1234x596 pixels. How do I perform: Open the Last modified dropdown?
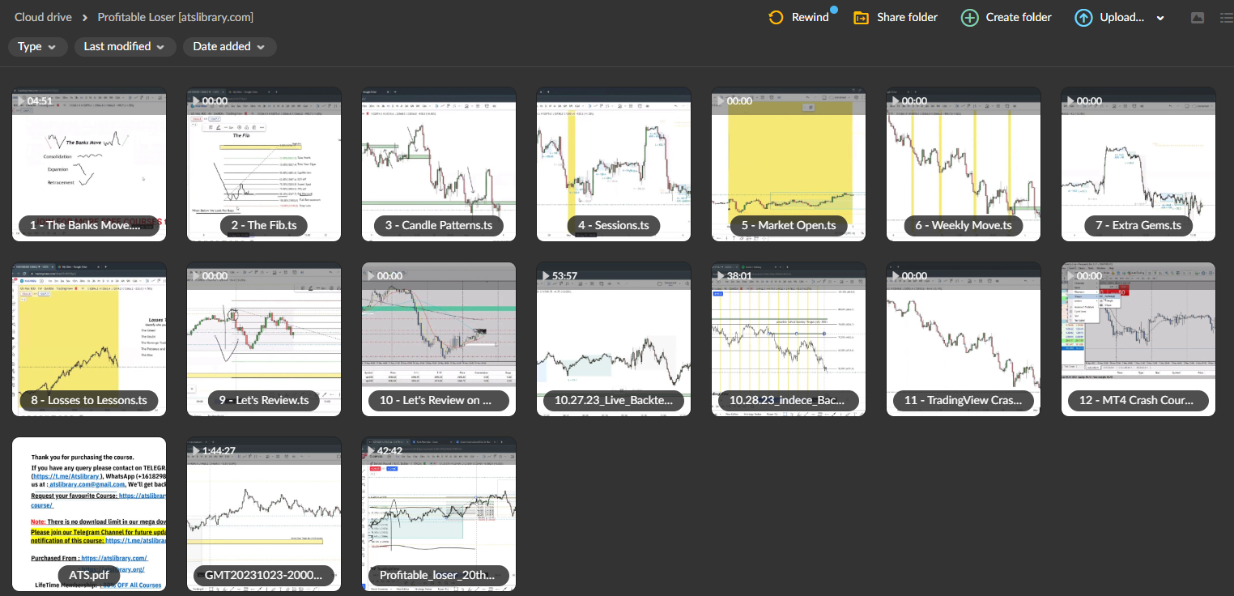pos(125,46)
